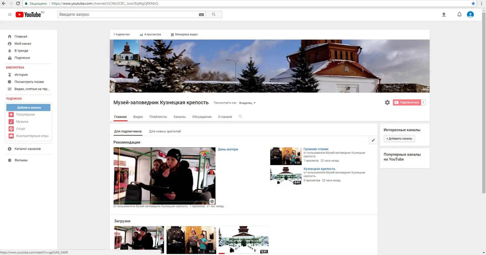Image resolution: width=486 pixels, height=255 pixels.
Task: Click the channel settings gear
Action: pos(387,103)
